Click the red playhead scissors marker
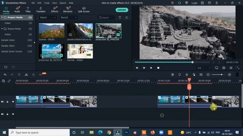This screenshot has width=243, height=136. coord(189,87)
